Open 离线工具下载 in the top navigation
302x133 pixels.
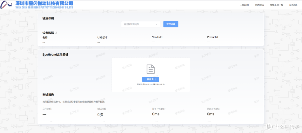(x=277, y=5)
